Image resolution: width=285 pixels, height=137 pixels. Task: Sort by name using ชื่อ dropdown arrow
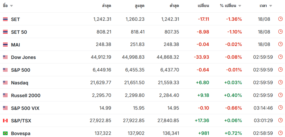click(12, 6)
